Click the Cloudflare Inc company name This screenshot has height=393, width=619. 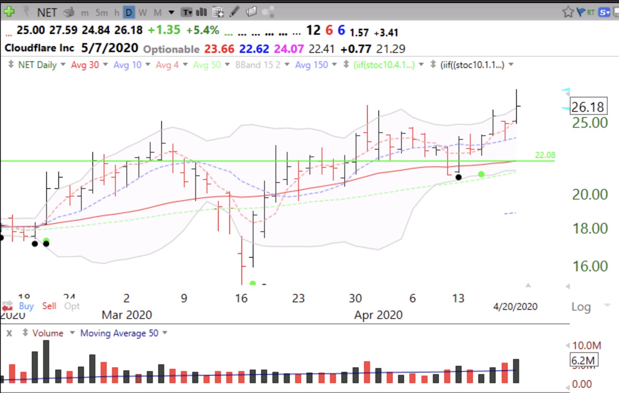click(x=39, y=48)
